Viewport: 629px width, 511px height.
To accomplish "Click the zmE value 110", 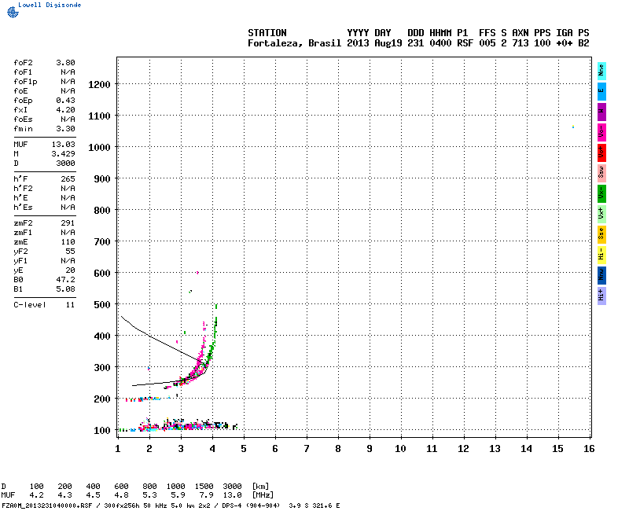I will click(x=68, y=242).
